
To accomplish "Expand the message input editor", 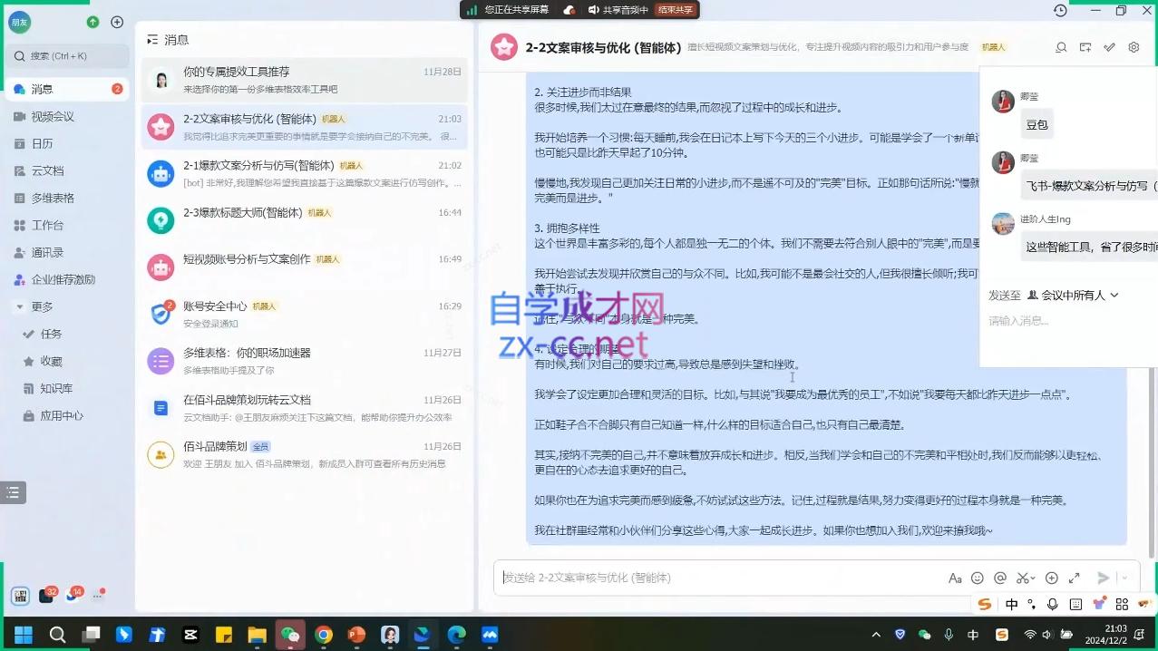I will coord(1075,578).
